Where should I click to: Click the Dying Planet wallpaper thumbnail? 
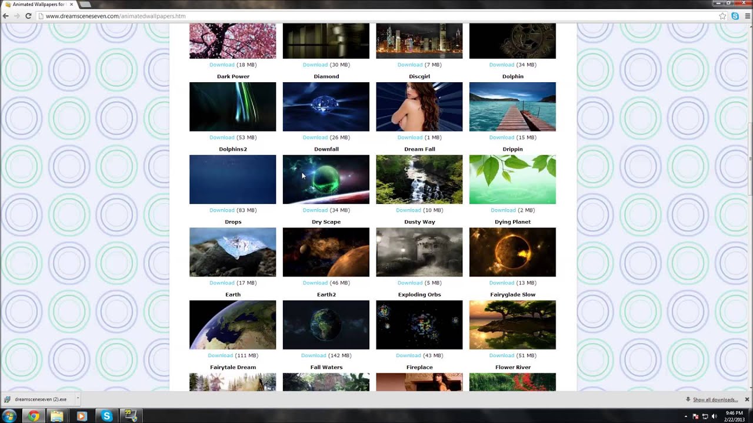click(512, 252)
